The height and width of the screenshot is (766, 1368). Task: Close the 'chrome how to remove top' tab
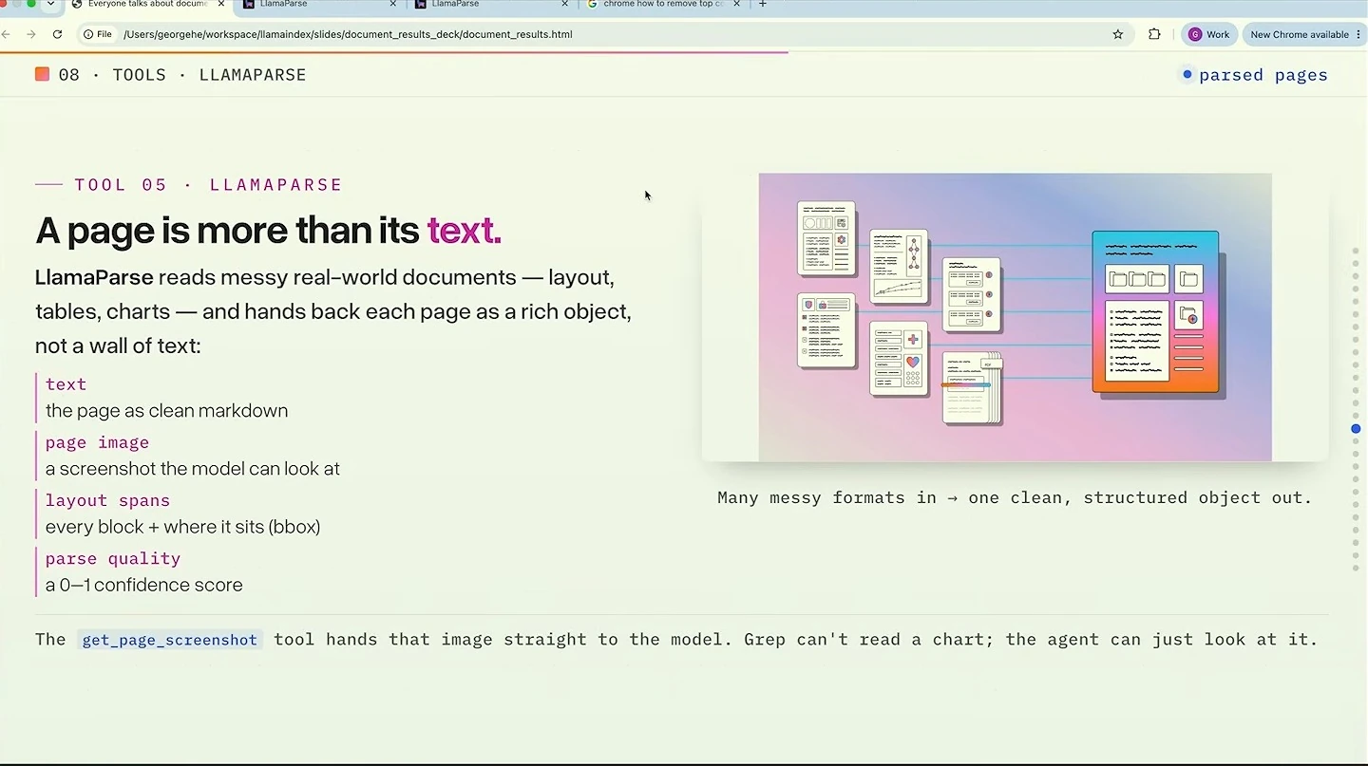click(736, 5)
